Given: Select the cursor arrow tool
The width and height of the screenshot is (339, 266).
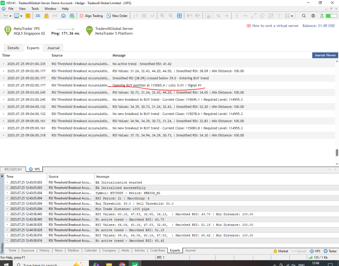Looking at the screenshot, I should pyautogui.click(x=218, y=16).
